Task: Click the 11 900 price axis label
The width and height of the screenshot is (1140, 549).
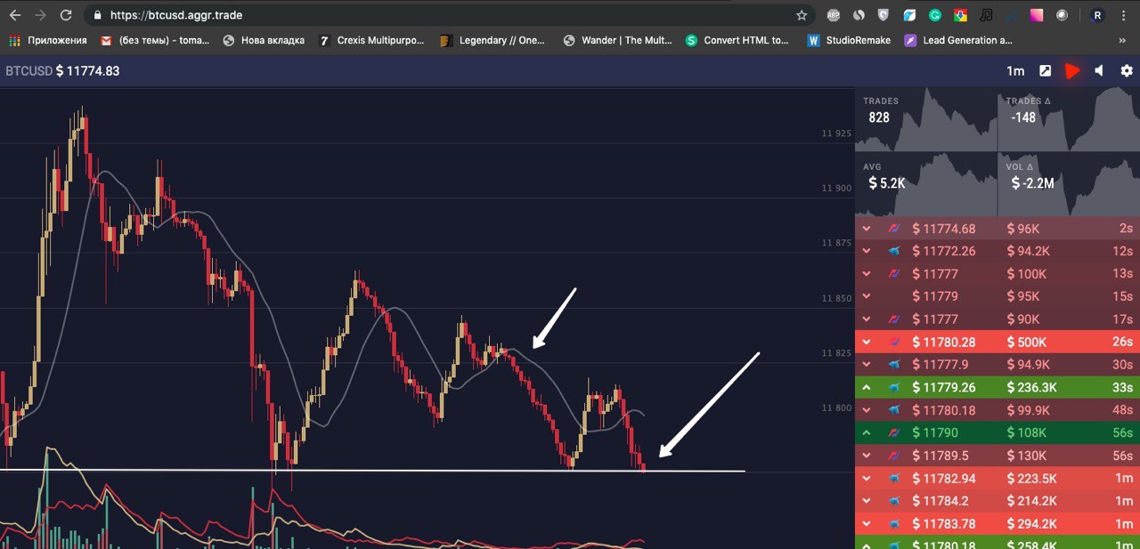Action: (x=836, y=188)
